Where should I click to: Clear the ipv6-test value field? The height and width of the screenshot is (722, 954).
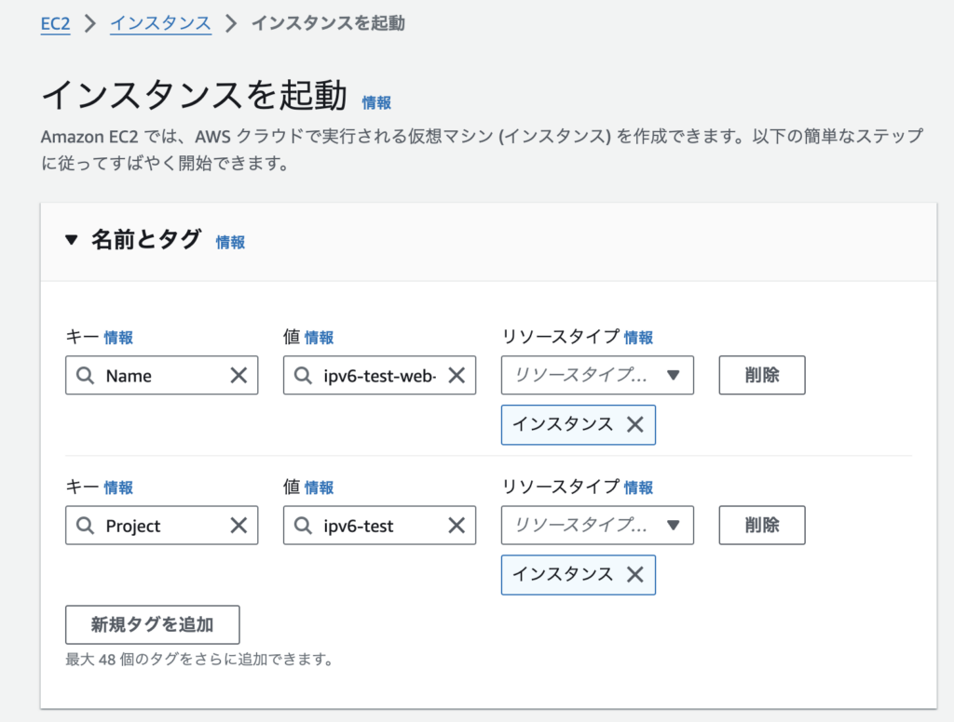[457, 526]
